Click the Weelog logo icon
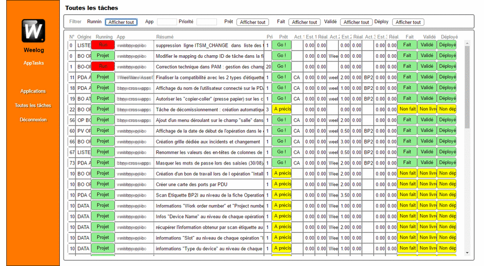This screenshot has height=266, width=491. [x=33, y=31]
